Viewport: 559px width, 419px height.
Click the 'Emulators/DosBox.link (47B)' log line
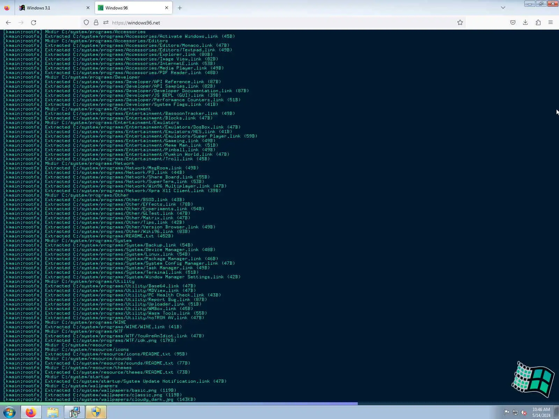122,127
